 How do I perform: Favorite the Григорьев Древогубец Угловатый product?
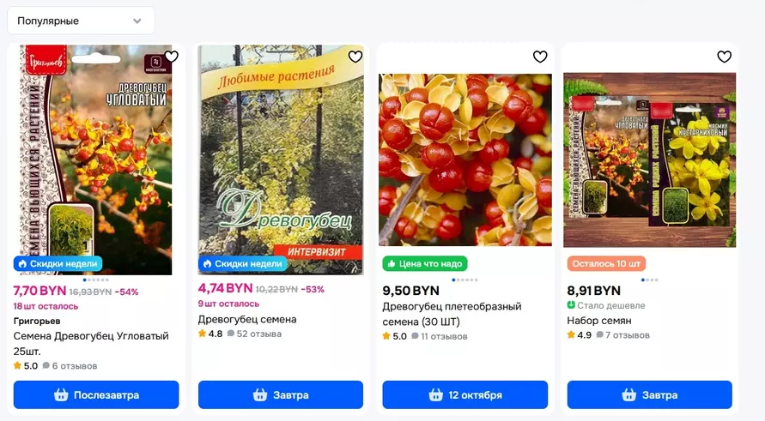(171, 57)
